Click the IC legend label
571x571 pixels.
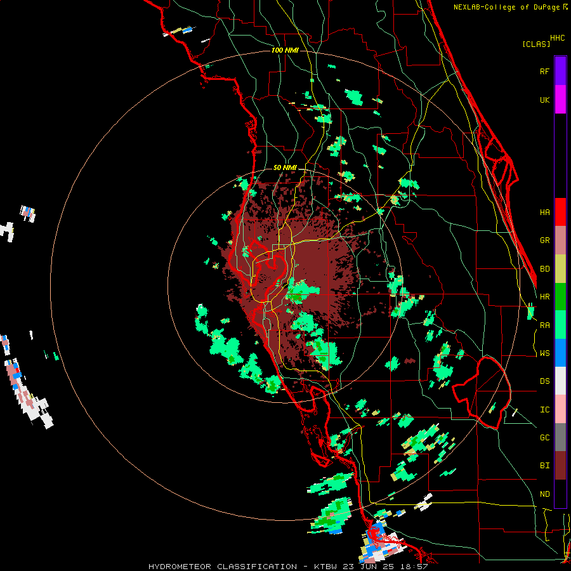point(545,410)
